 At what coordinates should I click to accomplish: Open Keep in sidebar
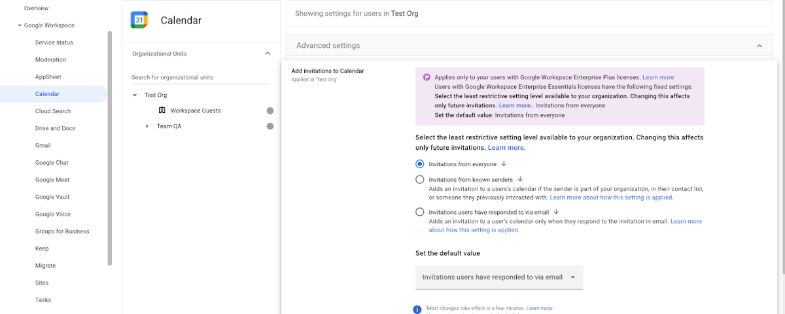point(42,249)
